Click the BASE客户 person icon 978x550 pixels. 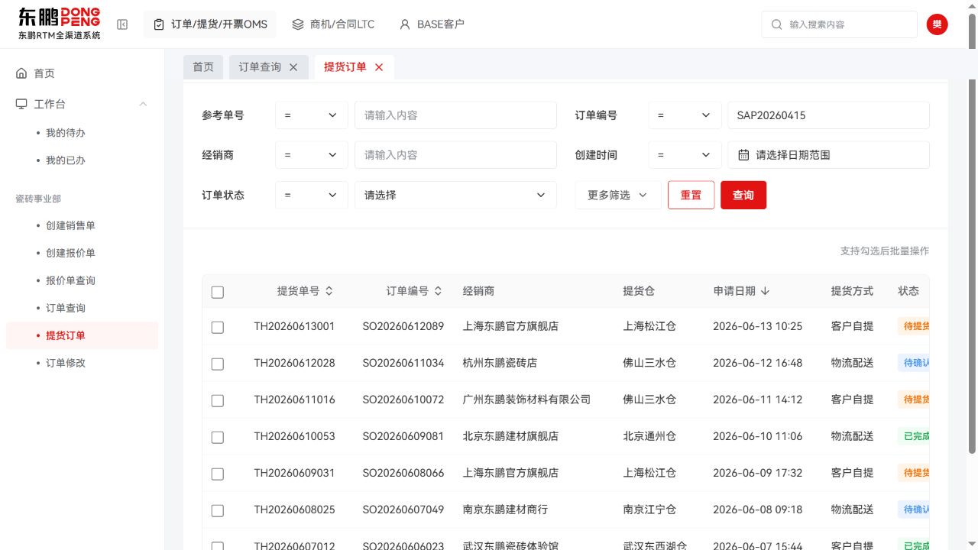click(405, 24)
